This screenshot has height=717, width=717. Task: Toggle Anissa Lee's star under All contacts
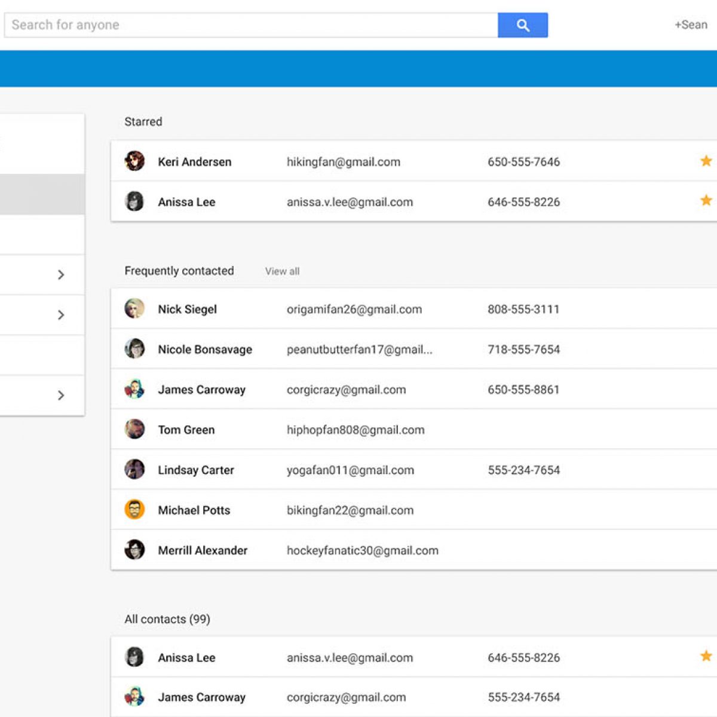pyautogui.click(x=706, y=656)
